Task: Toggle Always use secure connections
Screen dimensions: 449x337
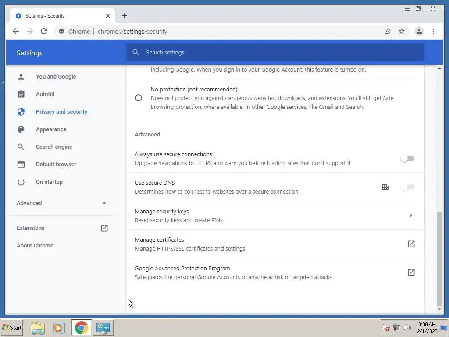Action: (x=407, y=158)
